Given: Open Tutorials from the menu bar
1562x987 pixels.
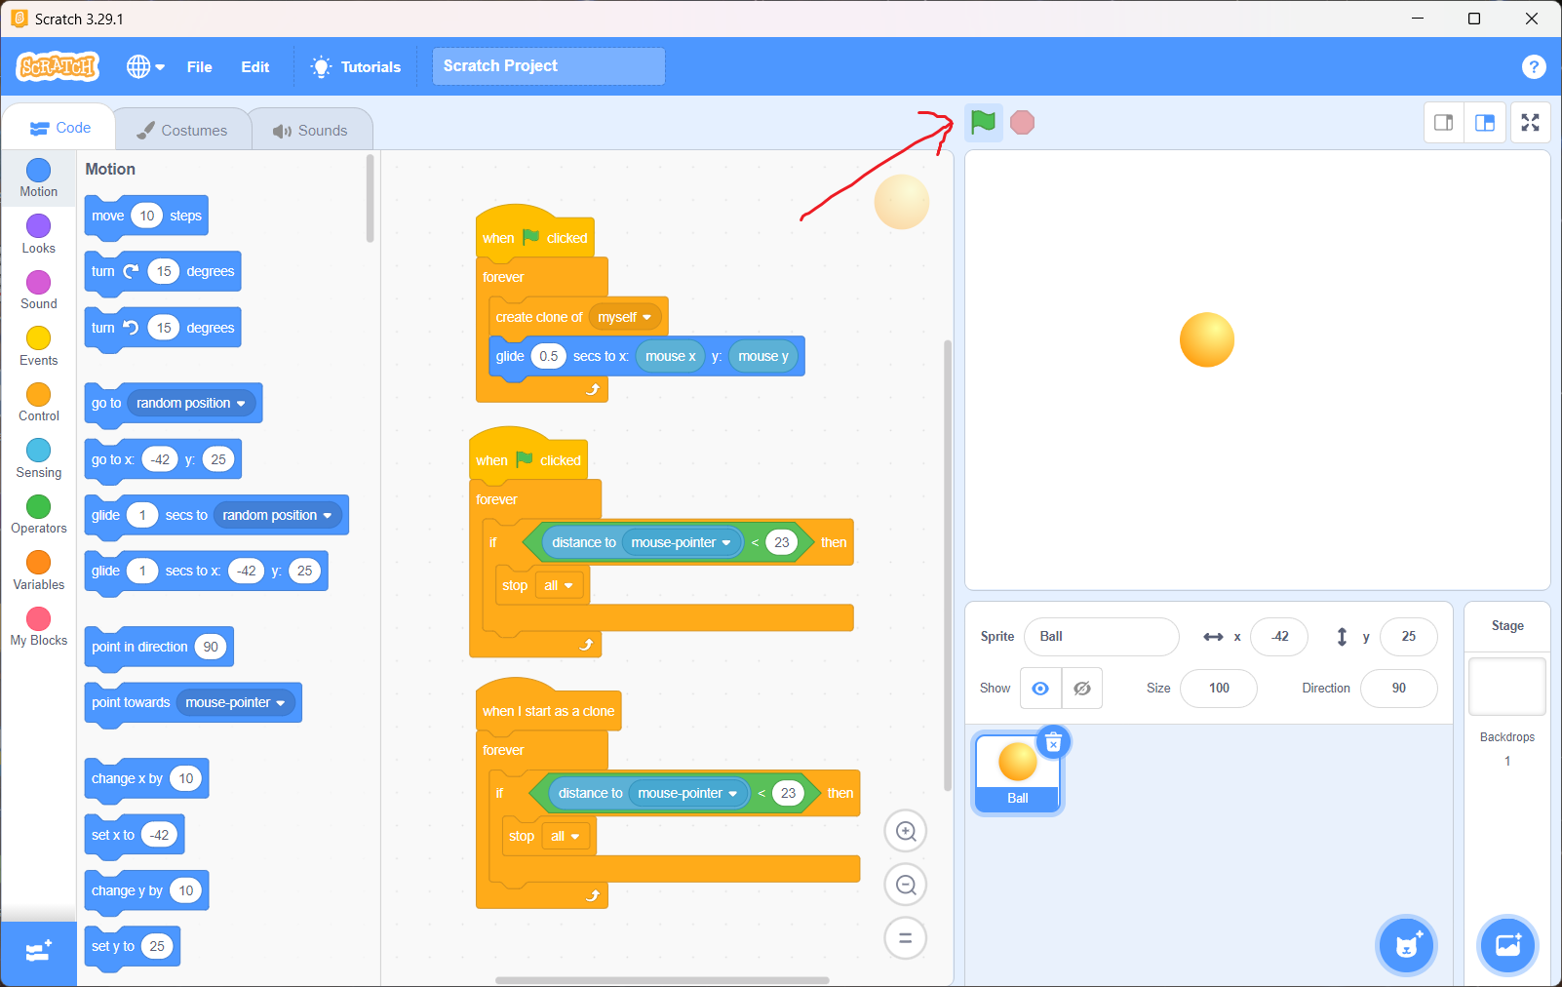Looking at the screenshot, I should [x=356, y=66].
